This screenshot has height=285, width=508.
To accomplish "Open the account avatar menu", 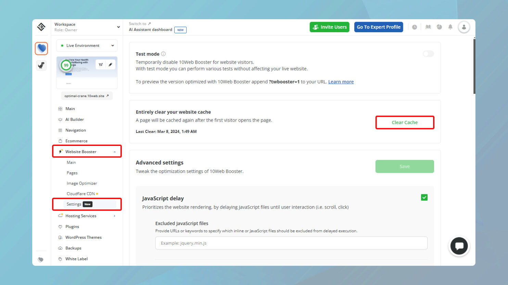I will pos(464,27).
